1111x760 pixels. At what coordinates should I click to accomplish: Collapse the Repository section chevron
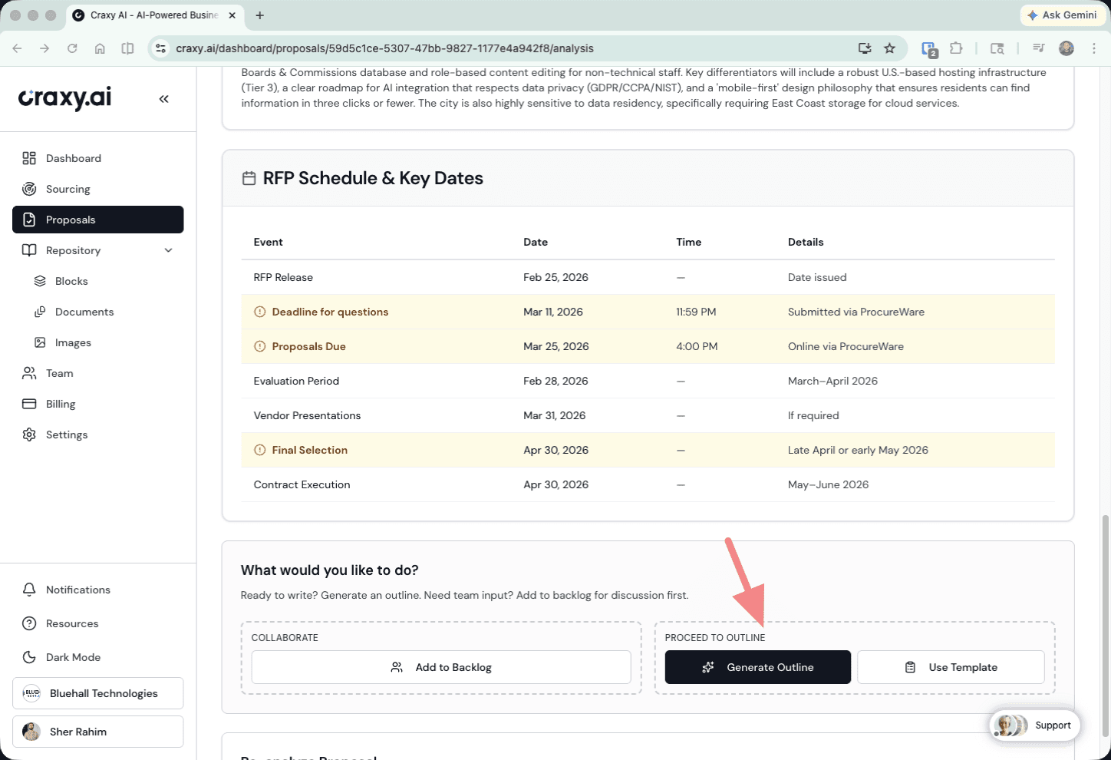[x=169, y=250]
